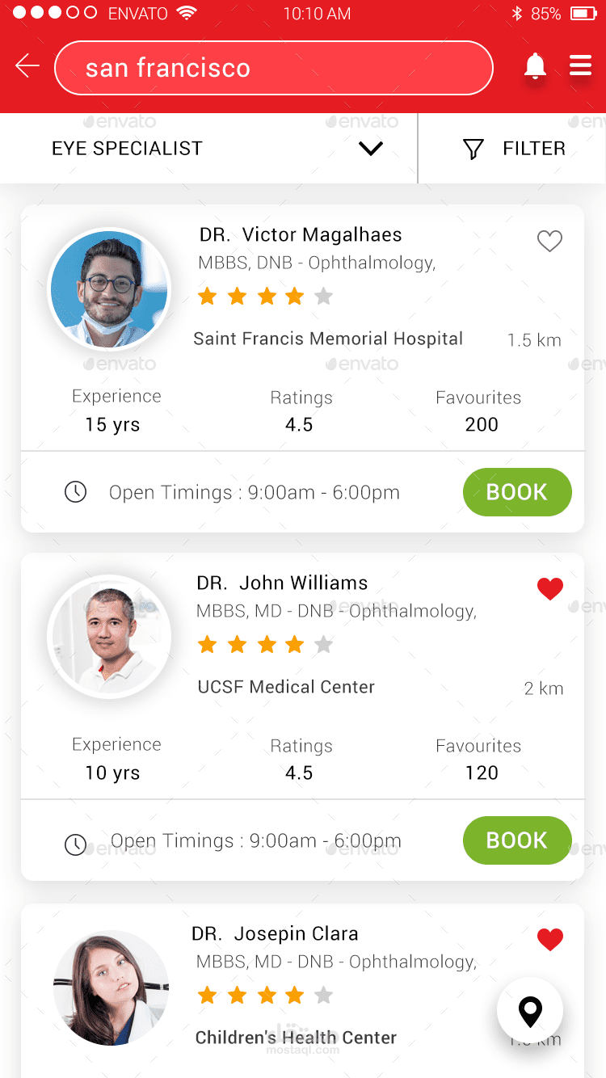Unfavourite Dr. John Williams heart
This screenshot has width=606, height=1078.
pyautogui.click(x=549, y=589)
